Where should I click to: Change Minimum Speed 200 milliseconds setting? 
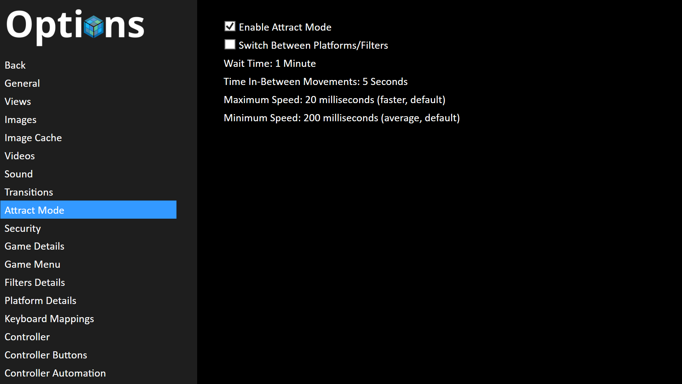(342, 118)
